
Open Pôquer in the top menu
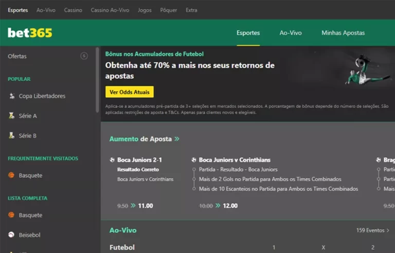[169, 10]
